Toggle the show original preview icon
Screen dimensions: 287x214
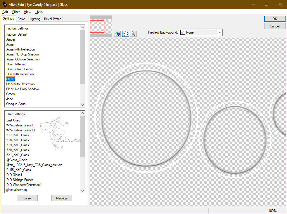pyautogui.click(x=117, y=34)
